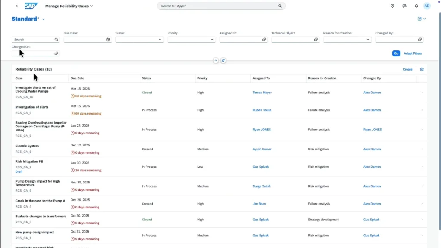Open Jim Bean assignee link
This screenshot has height=248, width=441.
tap(259, 204)
